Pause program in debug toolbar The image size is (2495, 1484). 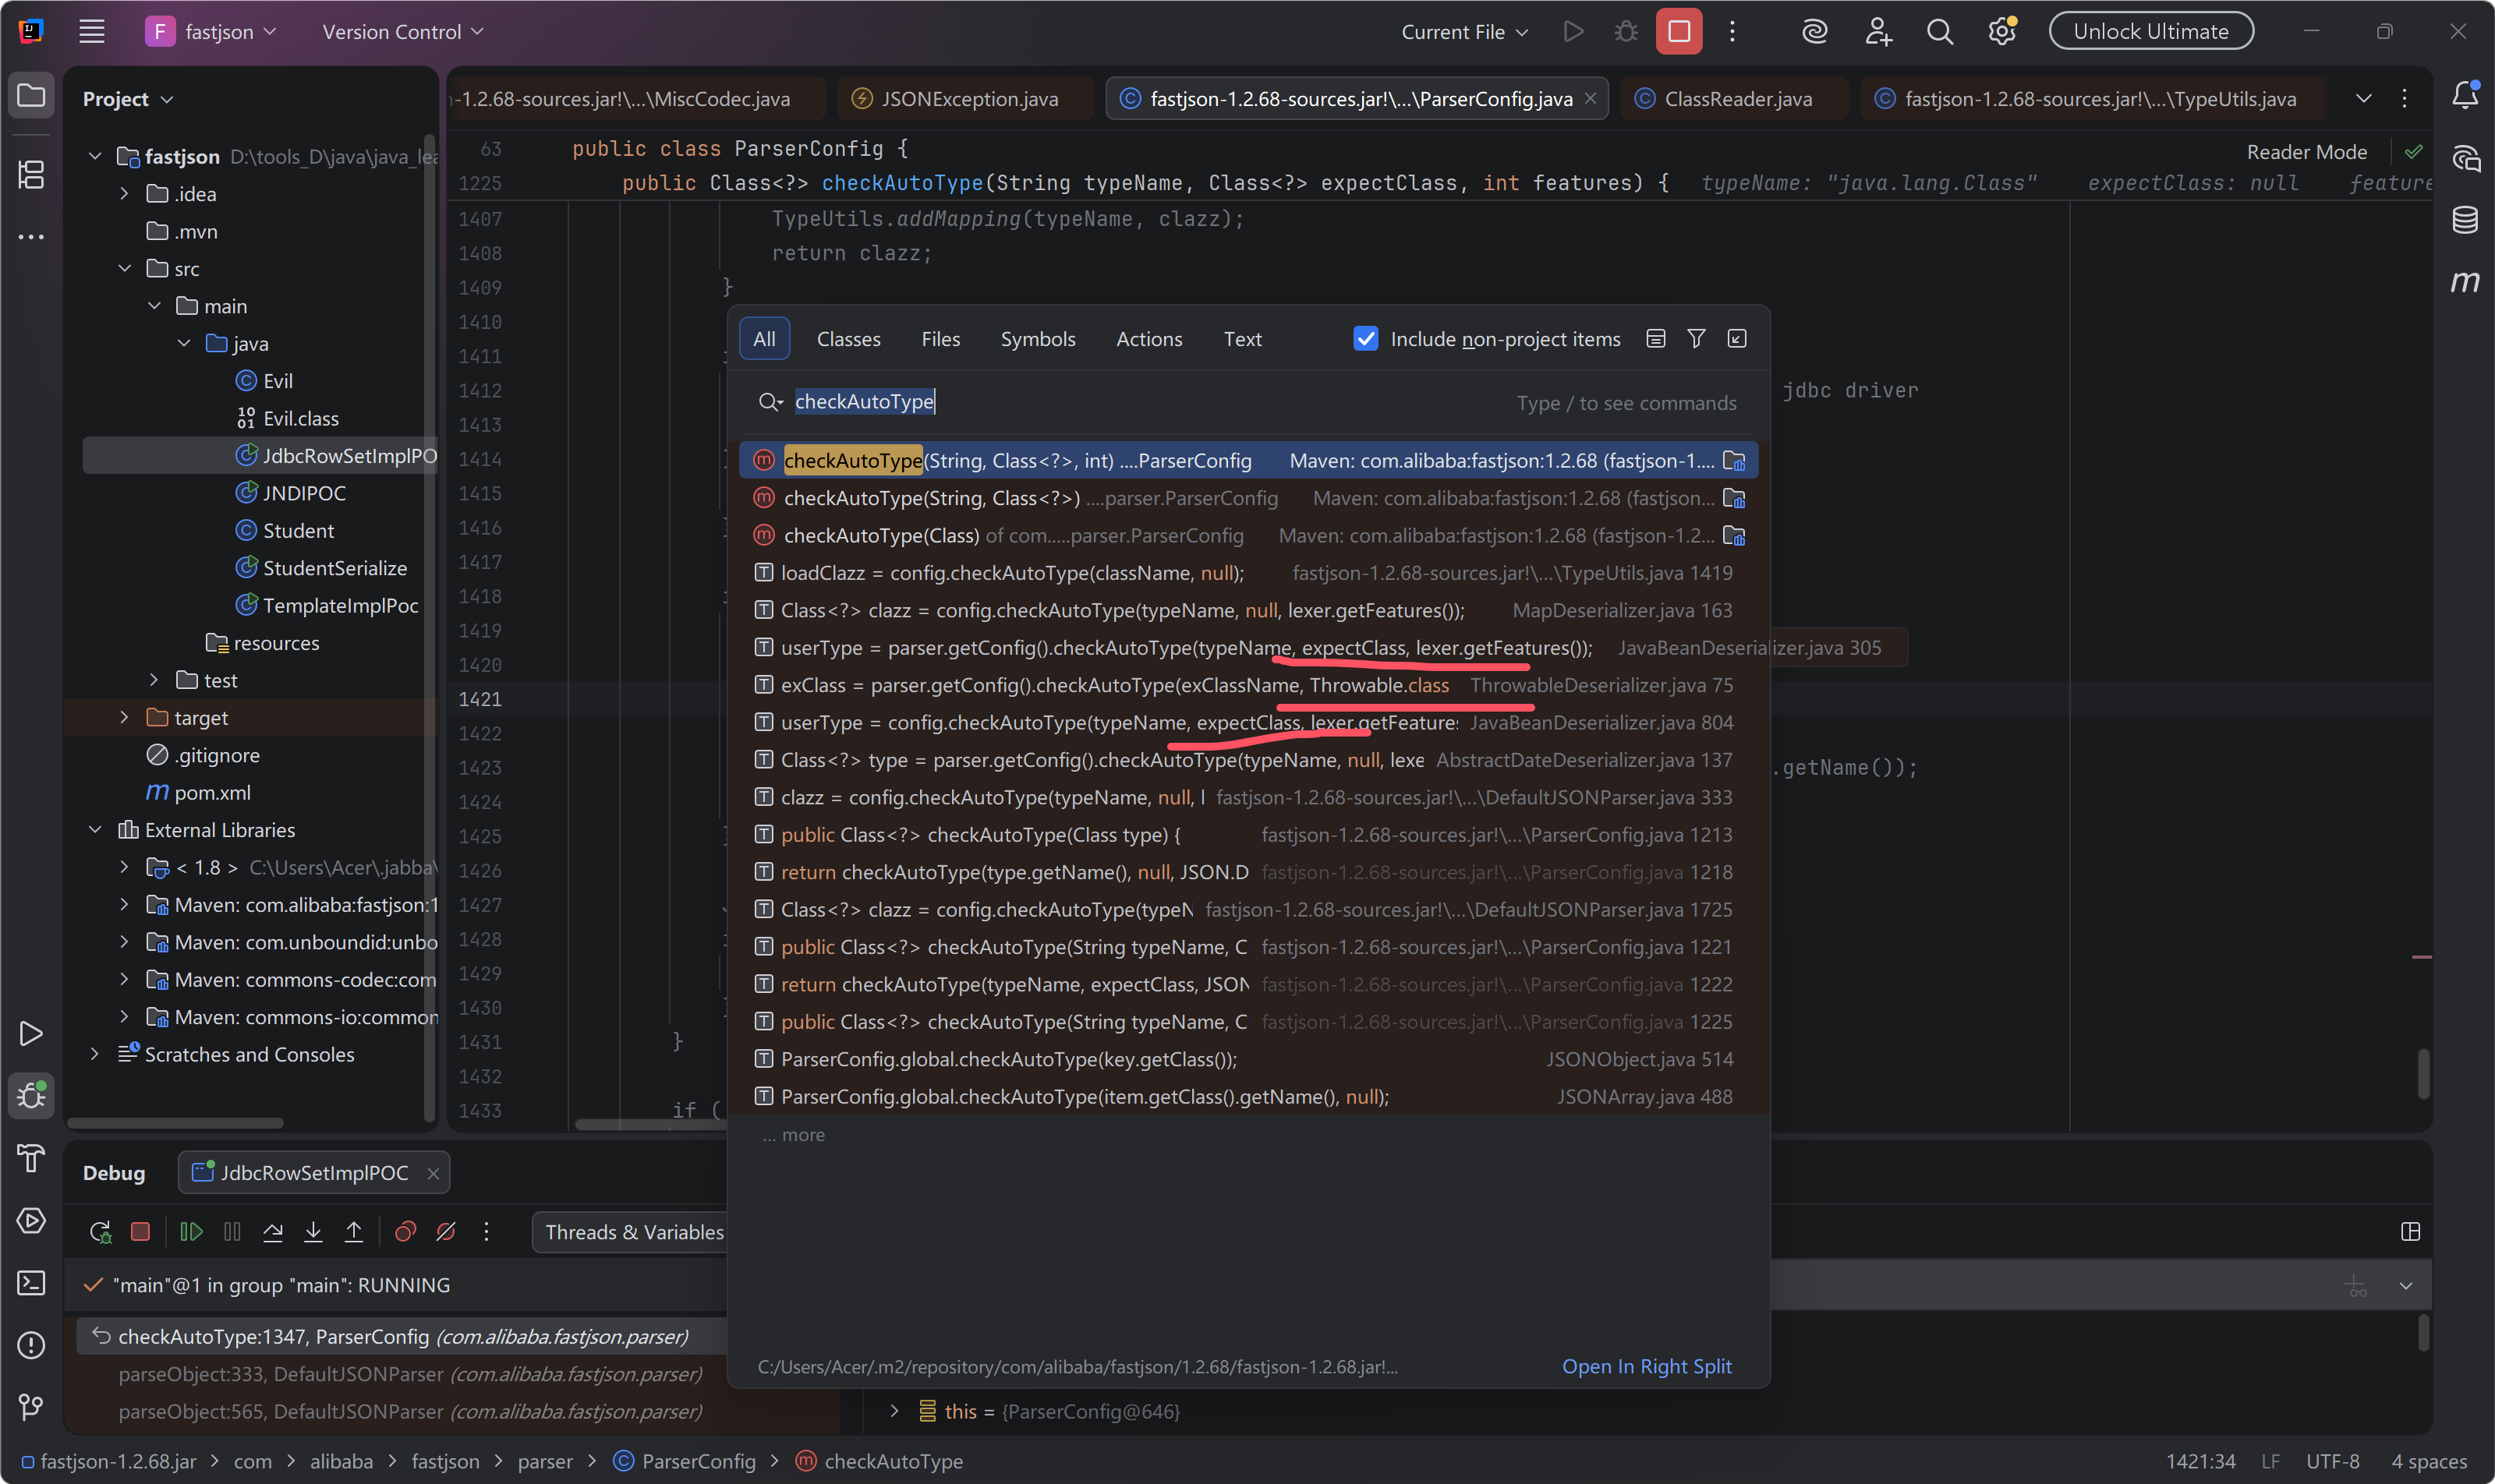point(232,1232)
